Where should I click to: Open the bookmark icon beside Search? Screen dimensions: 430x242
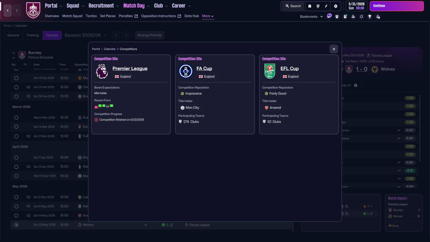(x=309, y=6)
